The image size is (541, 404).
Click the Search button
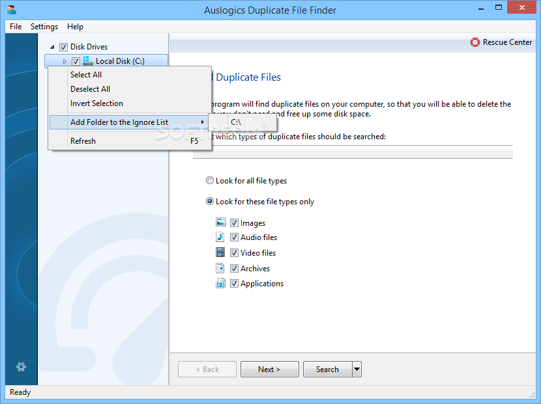327,370
